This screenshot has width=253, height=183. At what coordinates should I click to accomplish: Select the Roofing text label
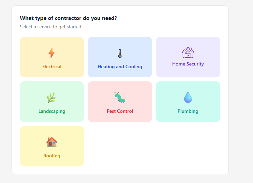(x=52, y=156)
